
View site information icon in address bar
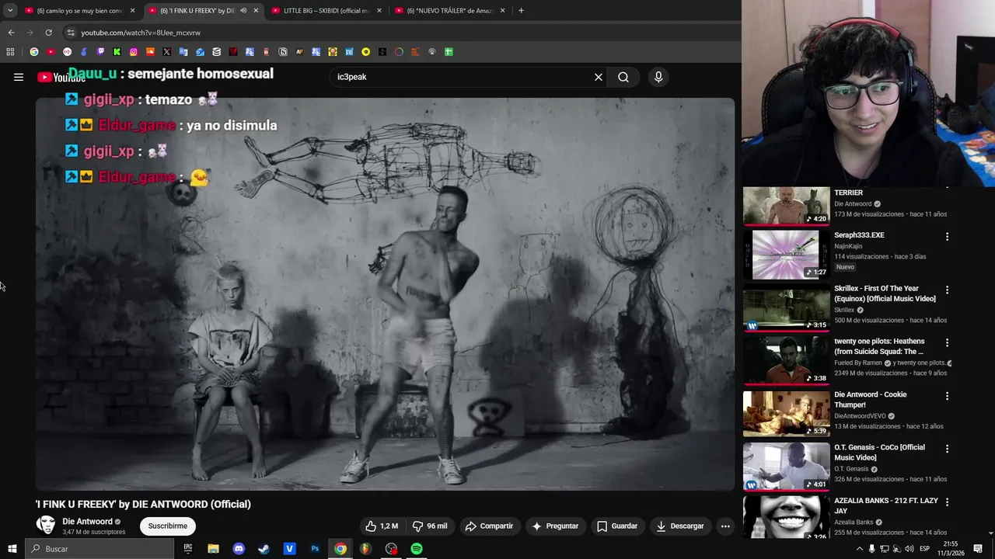[x=71, y=33]
